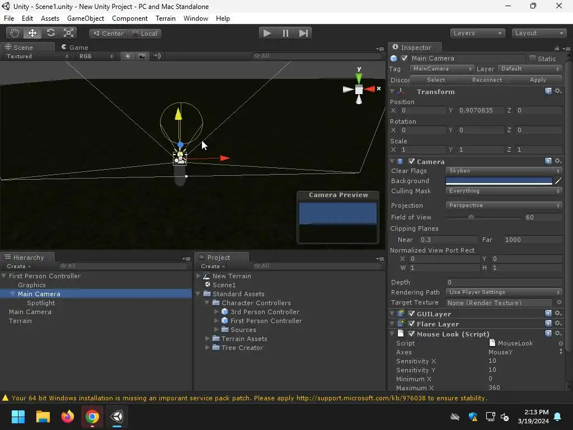The image size is (573, 430).
Task: Open Camera component gear settings
Action: [558, 161]
